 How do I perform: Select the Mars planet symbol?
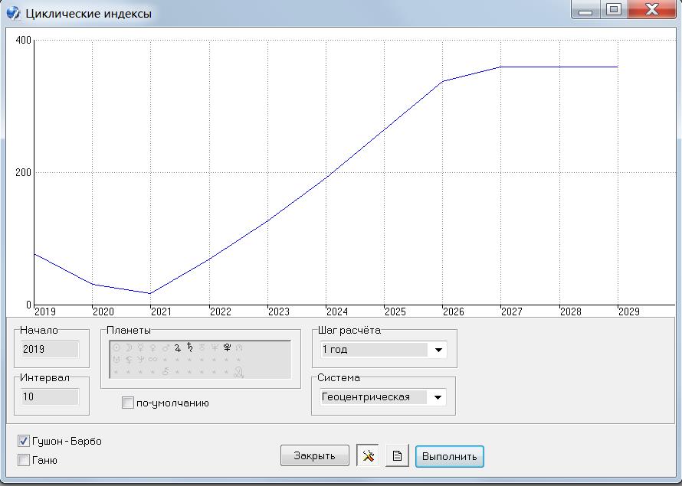166,348
